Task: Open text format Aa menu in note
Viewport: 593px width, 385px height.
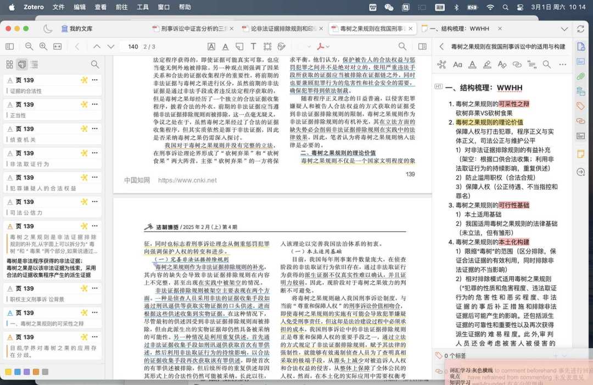Action: tap(457, 64)
